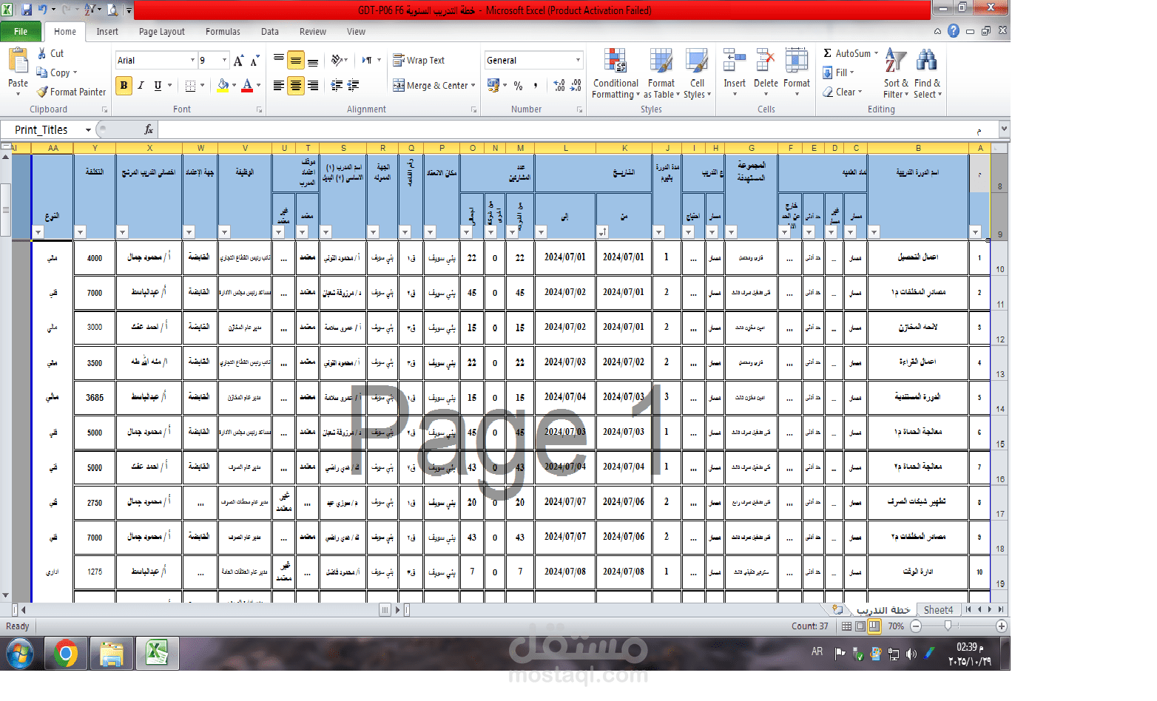Click Increase Font Size icon
The width and height of the screenshot is (1157, 701).
coord(238,61)
